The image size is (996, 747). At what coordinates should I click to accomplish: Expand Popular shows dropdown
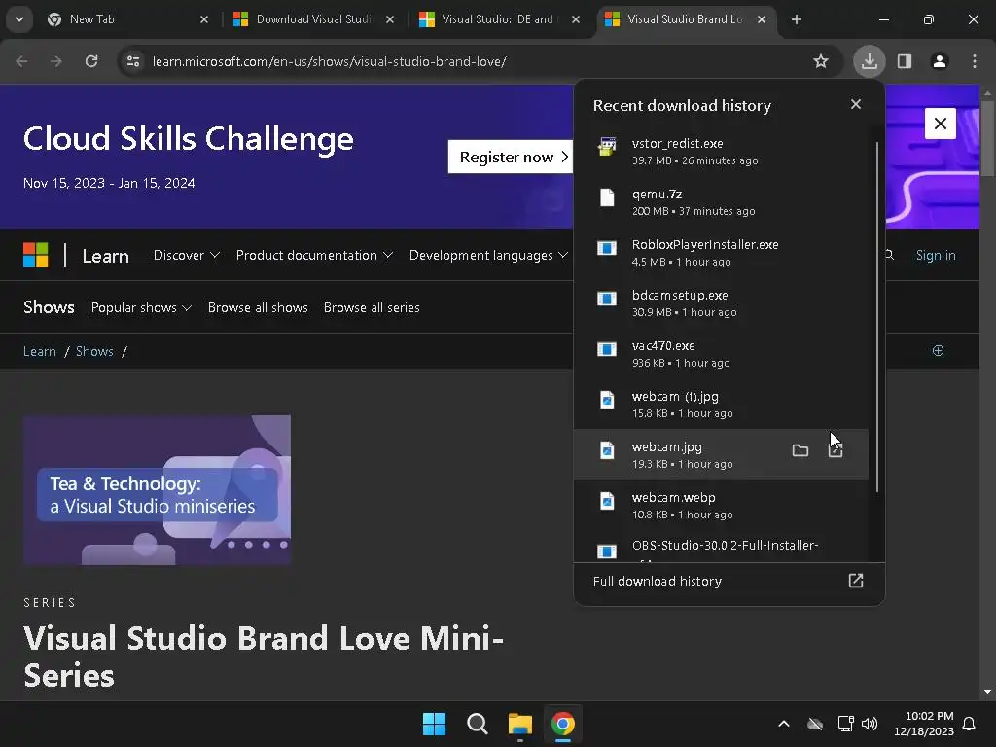pyautogui.click(x=141, y=307)
